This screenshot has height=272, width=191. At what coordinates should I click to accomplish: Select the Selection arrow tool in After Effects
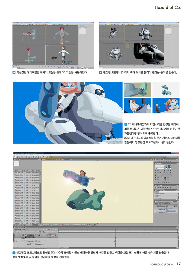point(15,157)
